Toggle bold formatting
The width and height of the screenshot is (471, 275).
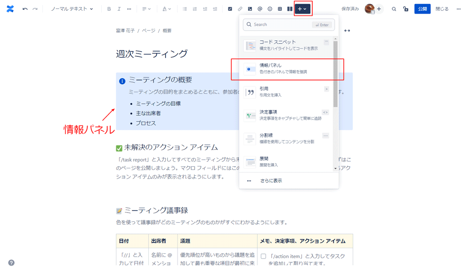pyautogui.click(x=109, y=9)
